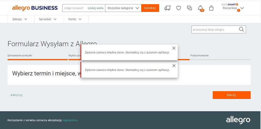Close the lower error notification
Viewport: 261px width, 129px height.
(174, 66)
